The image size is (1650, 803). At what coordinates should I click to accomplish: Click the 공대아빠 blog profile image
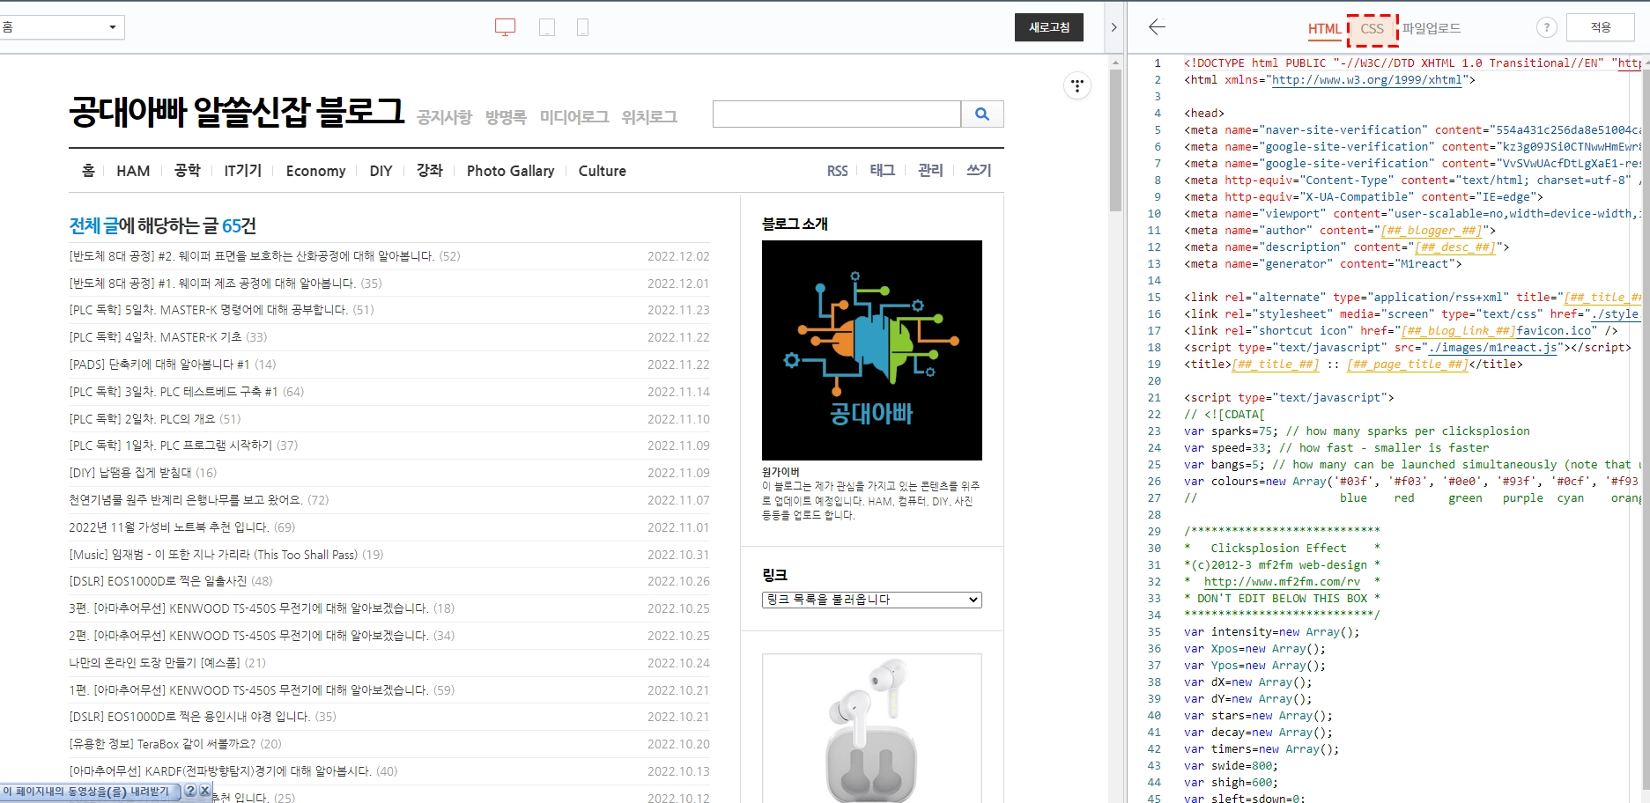click(871, 350)
